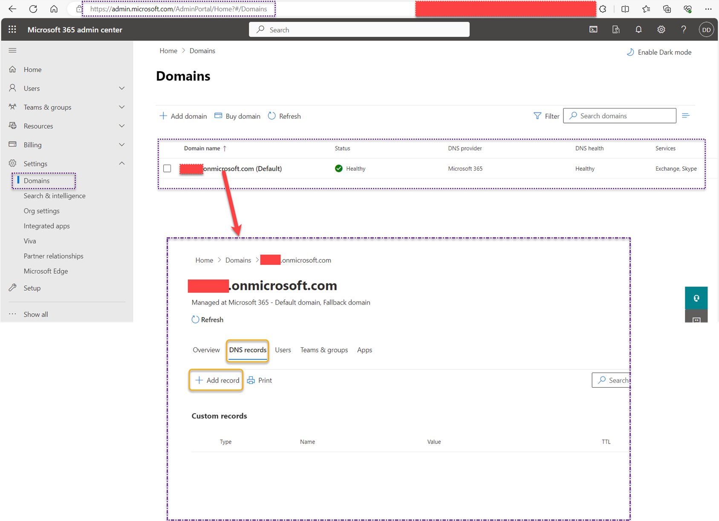Click the moon icon for dark mode
The width and height of the screenshot is (719, 521).
pos(630,52)
